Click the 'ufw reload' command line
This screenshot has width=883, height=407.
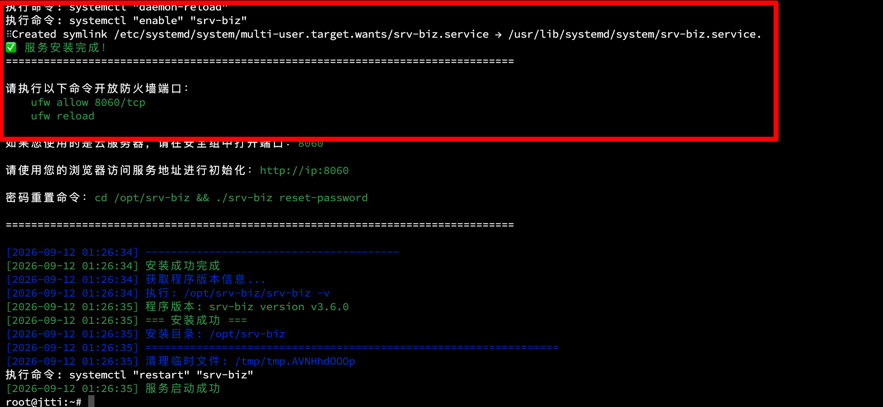coord(63,116)
